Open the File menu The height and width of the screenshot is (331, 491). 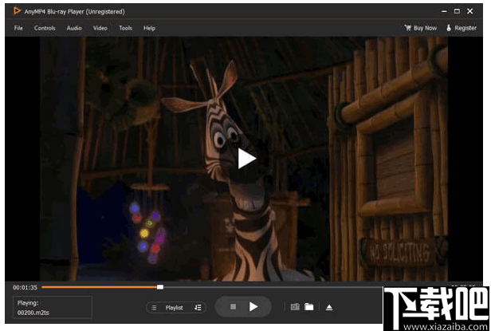point(18,28)
